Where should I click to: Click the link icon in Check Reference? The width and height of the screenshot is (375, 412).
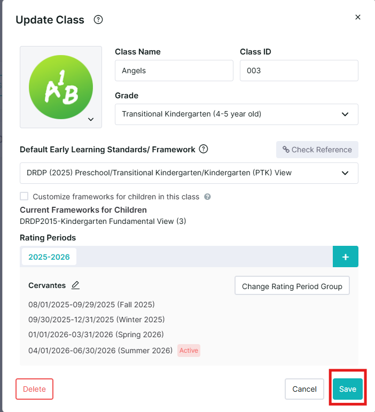pos(286,150)
